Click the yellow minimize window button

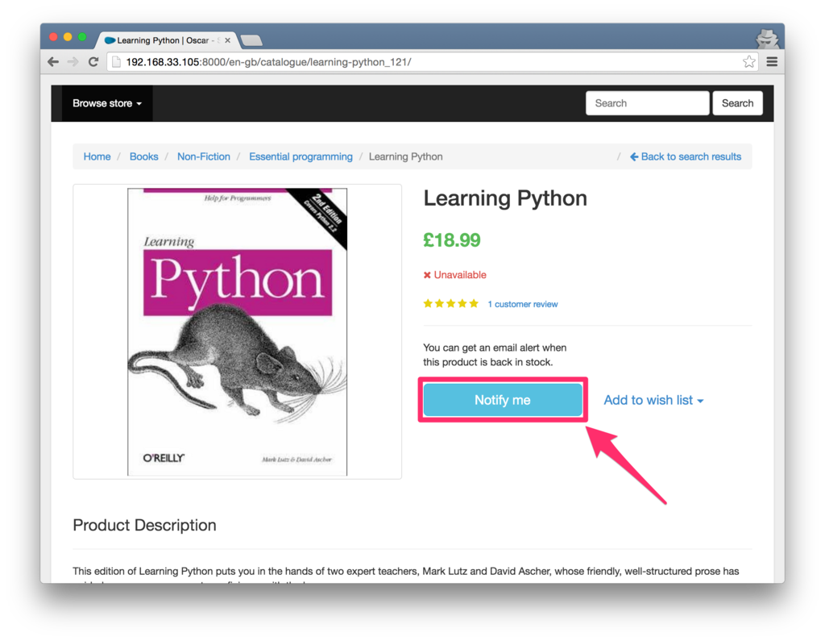click(68, 37)
